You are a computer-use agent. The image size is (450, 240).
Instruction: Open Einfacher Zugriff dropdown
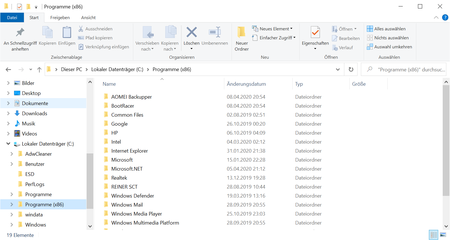pyautogui.click(x=274, y=38)
